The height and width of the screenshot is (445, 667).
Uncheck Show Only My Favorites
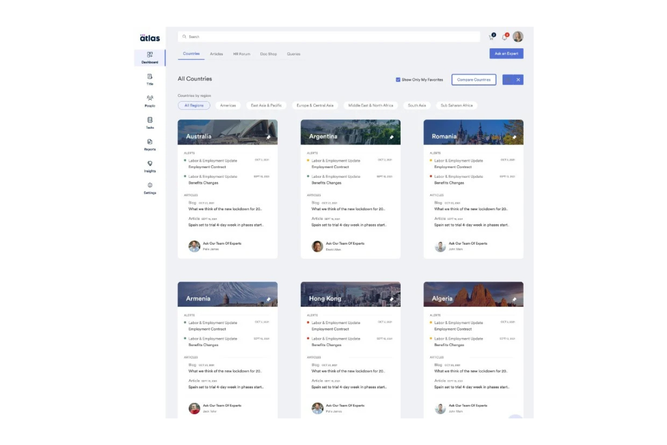(398, 80)
